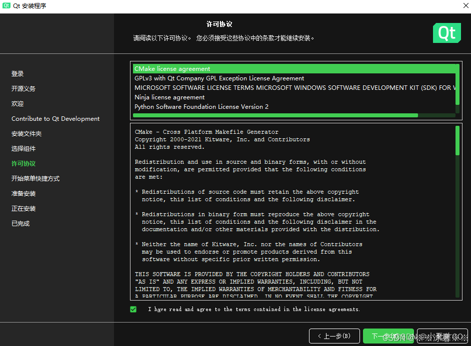The height and width of the screenshot is (346, 471).
Task: Go back with the 上一步(B) button
Action: tap(334, 336)
